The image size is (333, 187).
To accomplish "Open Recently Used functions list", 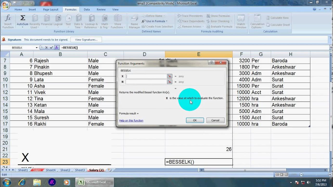I will pos(35,22).
